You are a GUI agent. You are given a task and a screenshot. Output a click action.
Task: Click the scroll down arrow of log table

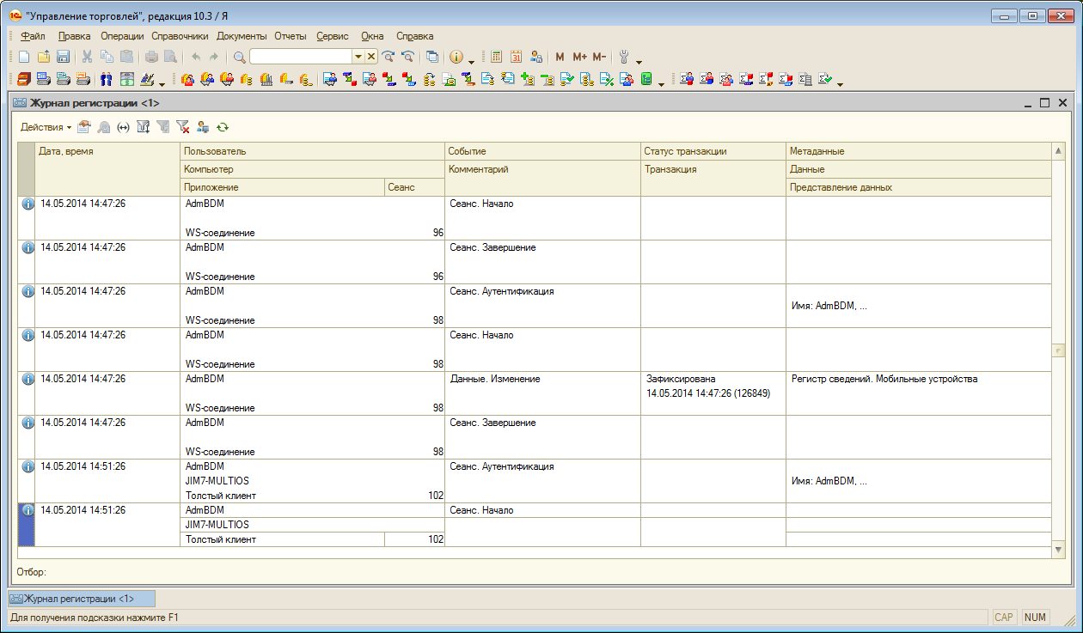click(x=1058, y=548)
